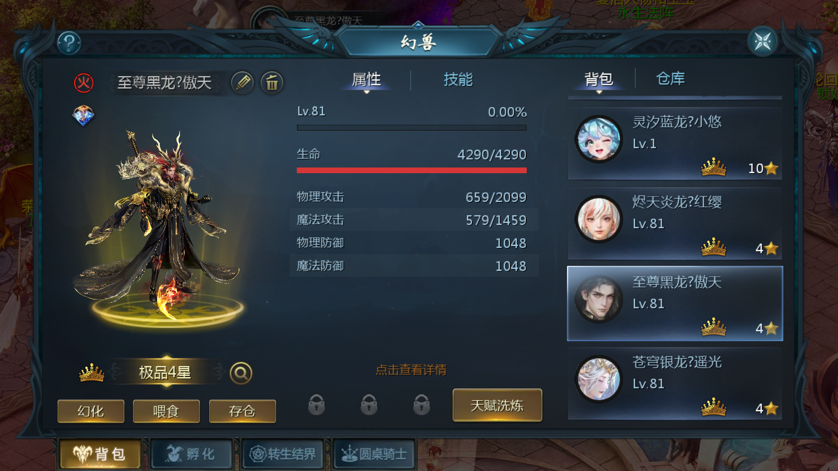Image resolution: width=838 pixels, height=471 pixels.
Task: Click the 天赋洗炼 button
Action: tap(497, 405)
